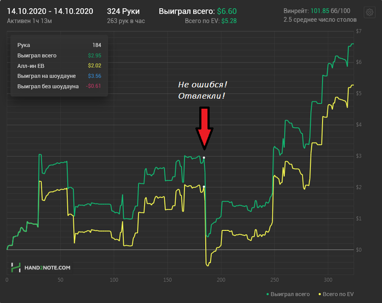This screenshot has width=382, height=303.
Task: Click '2.5 среднее число столов' text
Action: (320, 20)
